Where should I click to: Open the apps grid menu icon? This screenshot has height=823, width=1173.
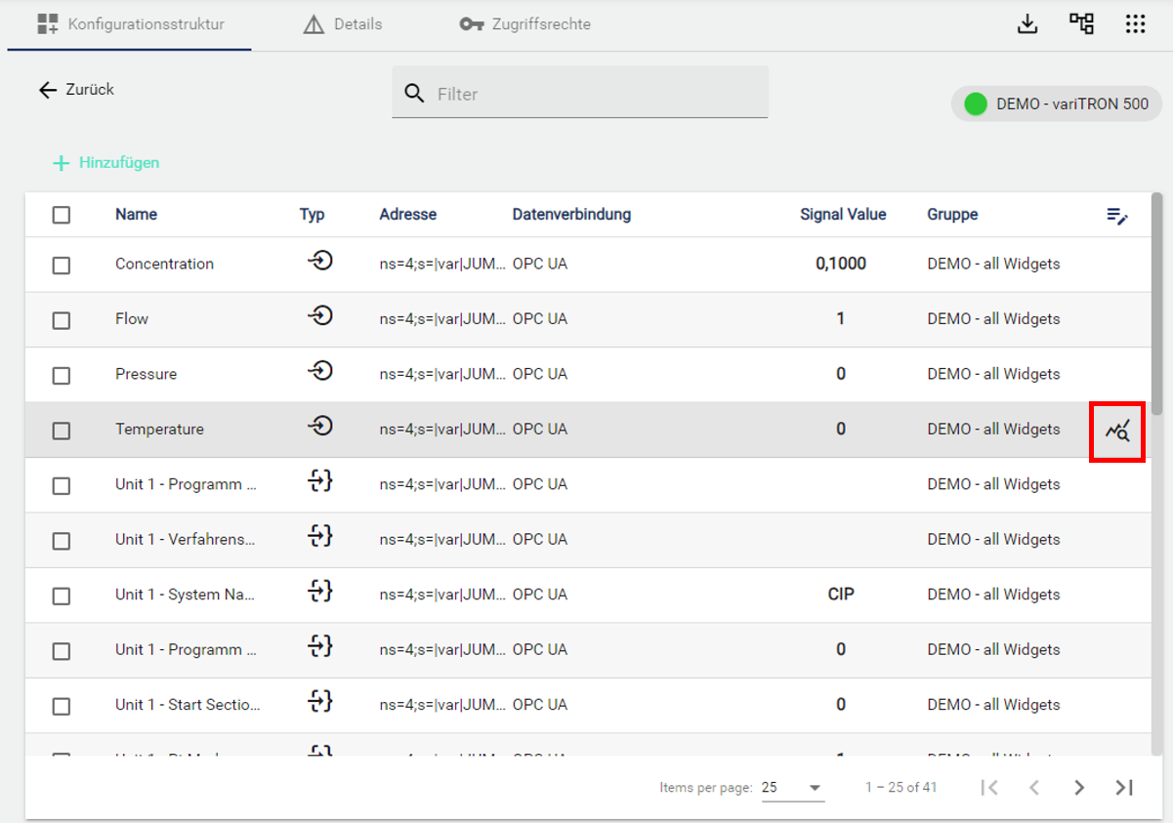(1135, 24)
